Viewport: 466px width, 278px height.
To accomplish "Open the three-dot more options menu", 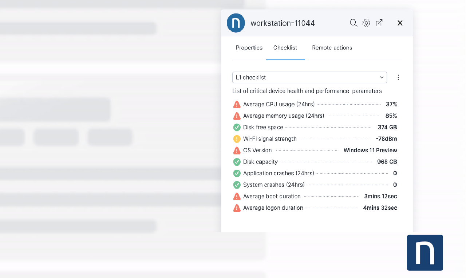I will pos(398,77).
